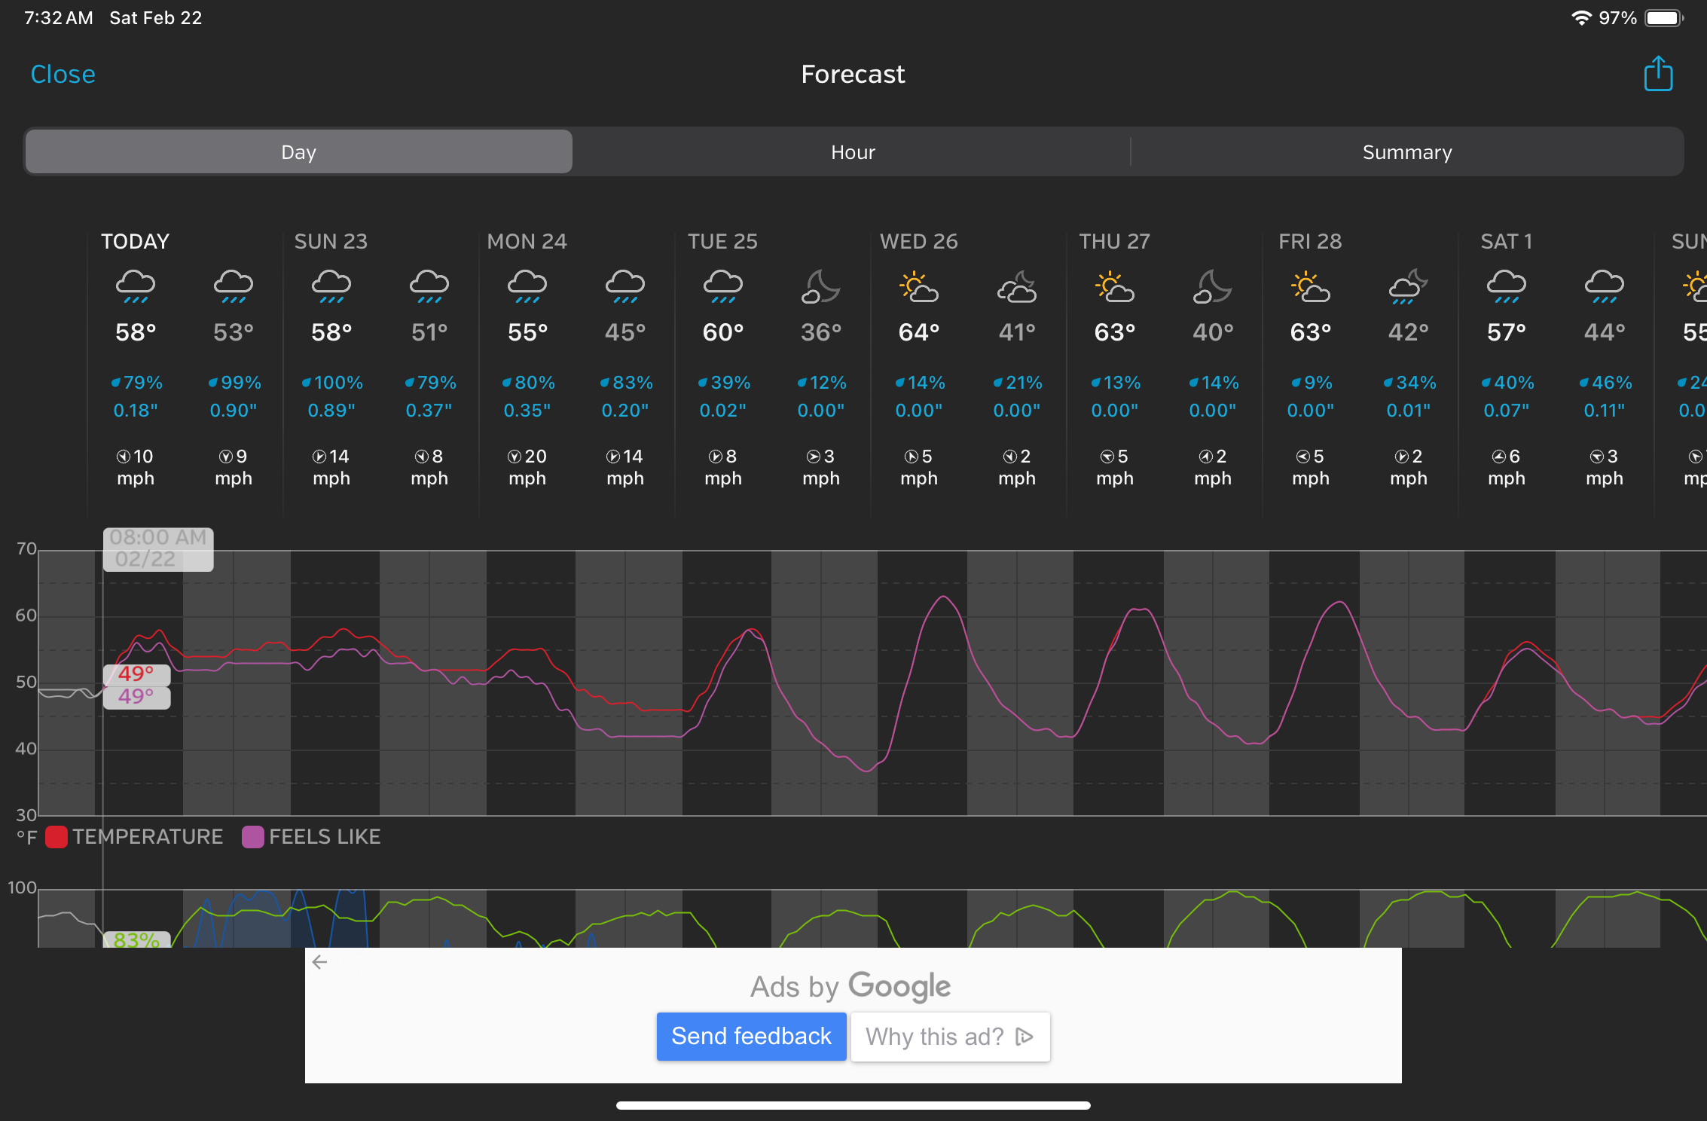Click the purple Feels Like legend swatch
Screen dimensions: 1707x1121
[252, 837]
